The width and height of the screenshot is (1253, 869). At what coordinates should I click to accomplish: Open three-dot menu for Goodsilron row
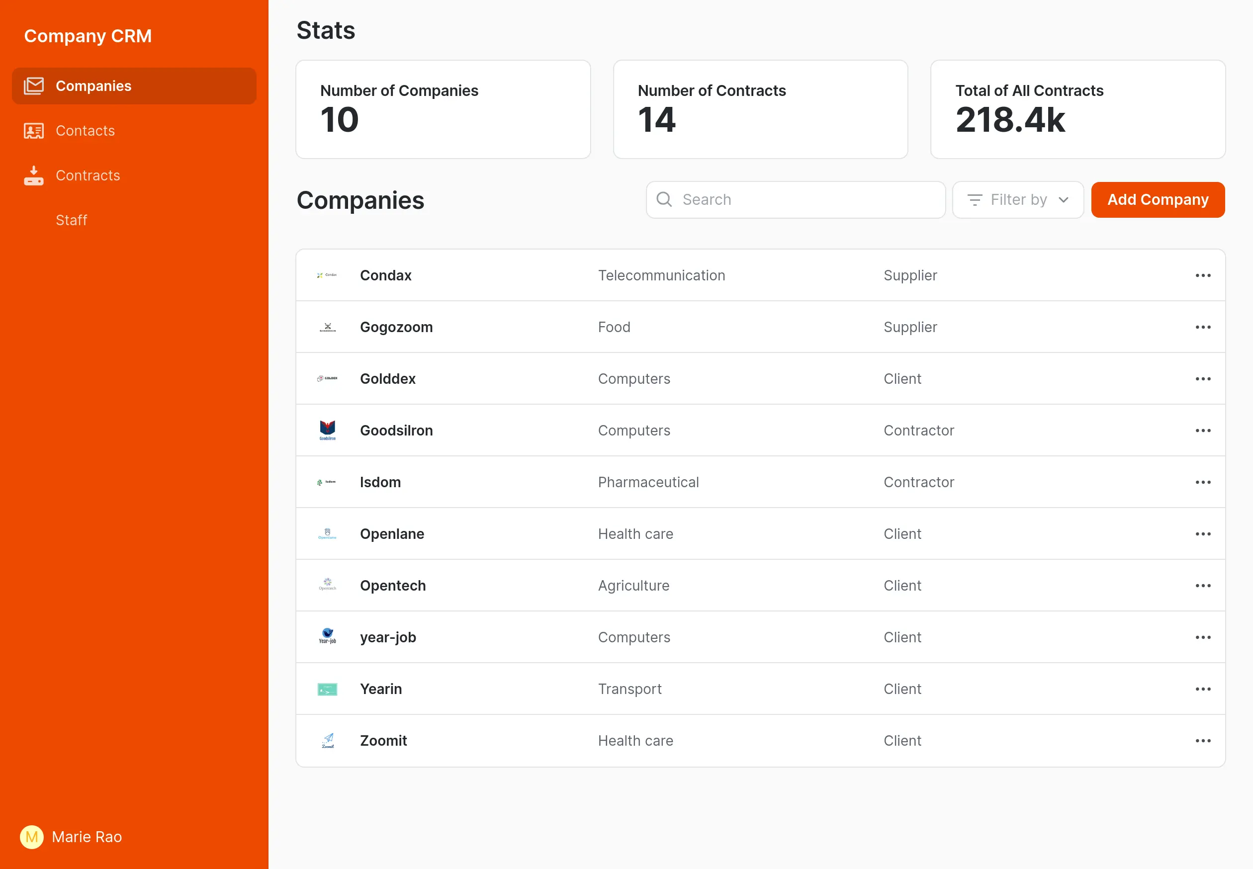tap(1202, 431)
